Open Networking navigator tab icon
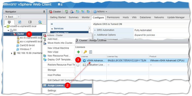 point(40,22)
